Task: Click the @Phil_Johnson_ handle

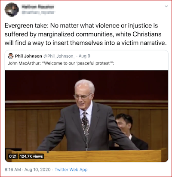Action: click(x=59, y=56)
